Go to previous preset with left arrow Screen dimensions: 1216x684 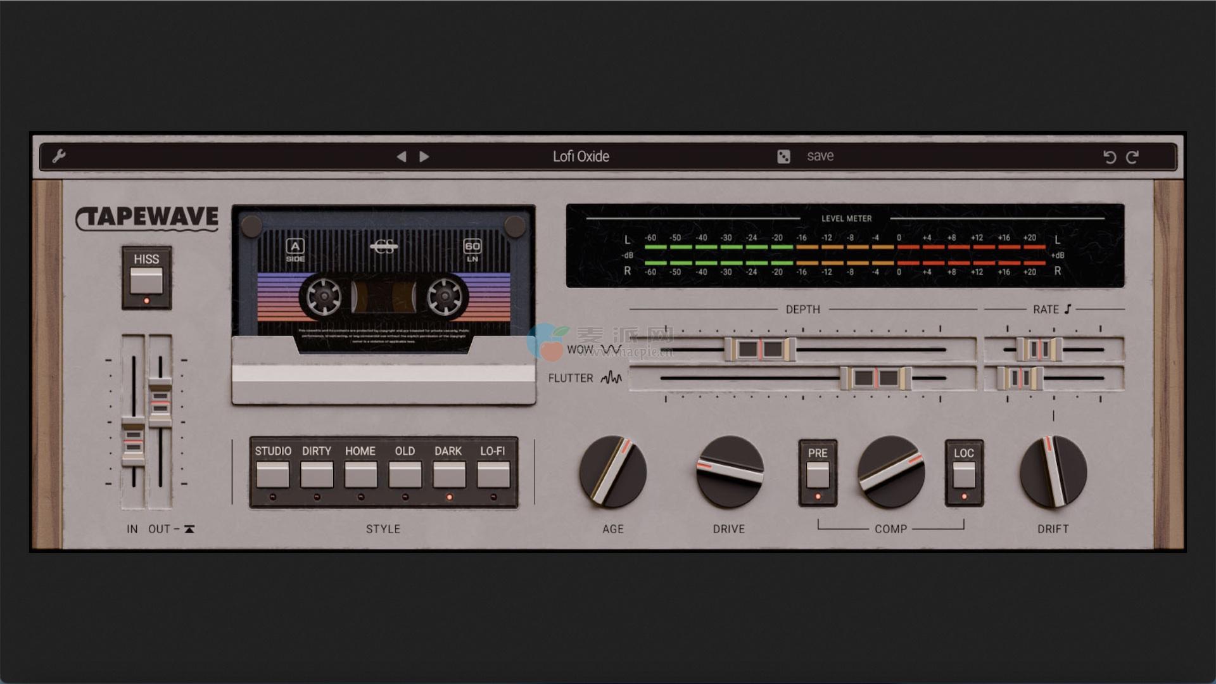click(x=401, y=156)
